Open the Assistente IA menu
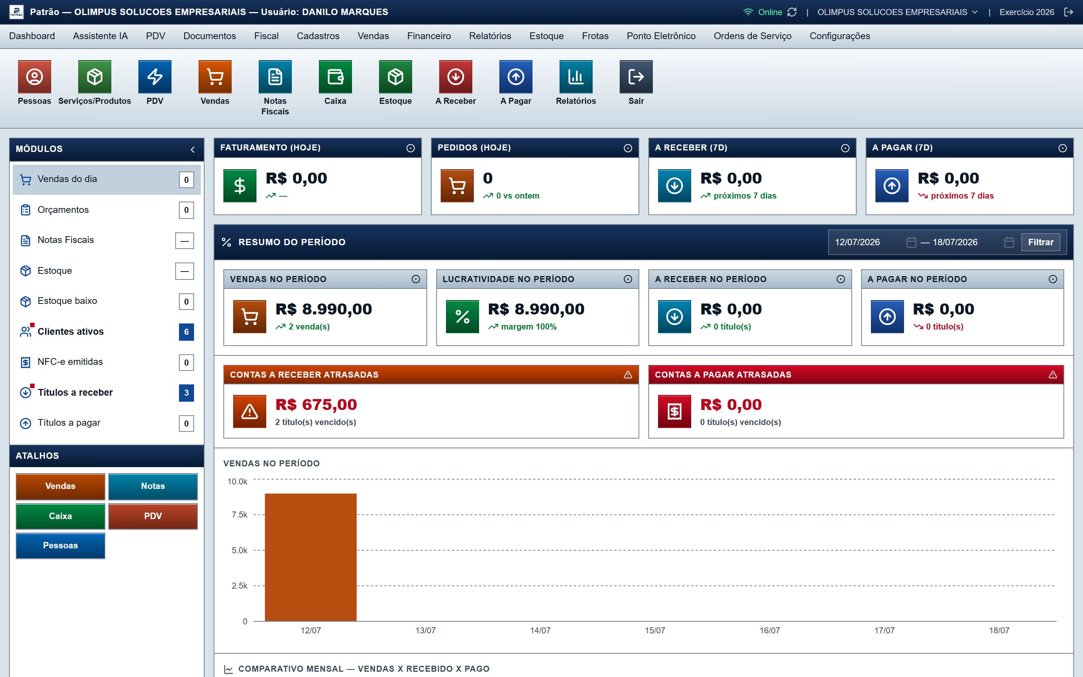 coord(100,36)
